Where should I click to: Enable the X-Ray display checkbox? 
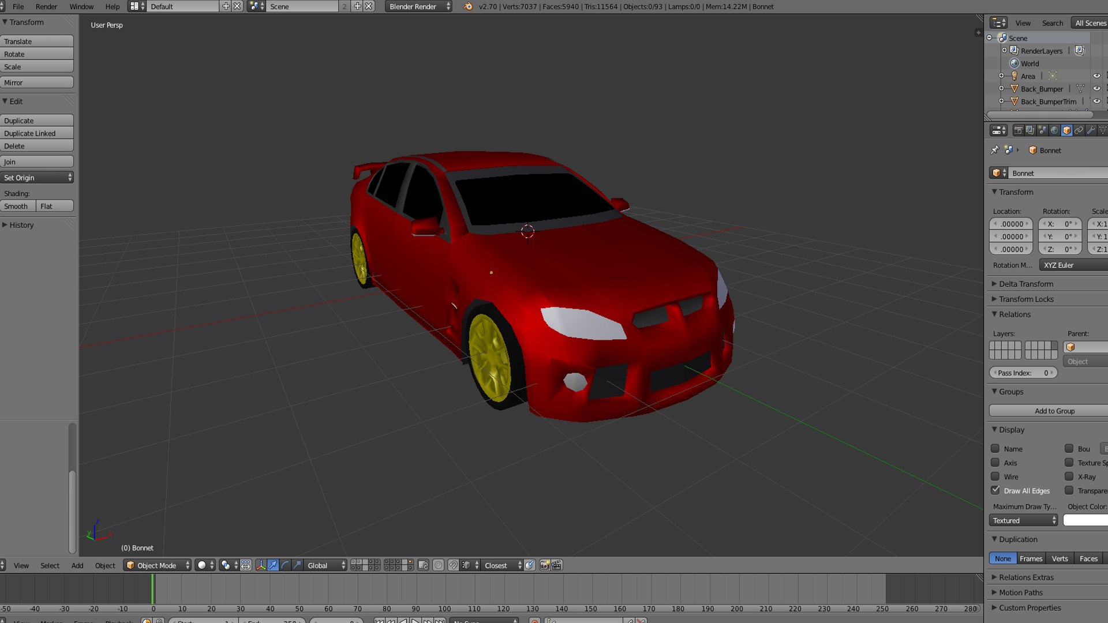click(1069, 476)
